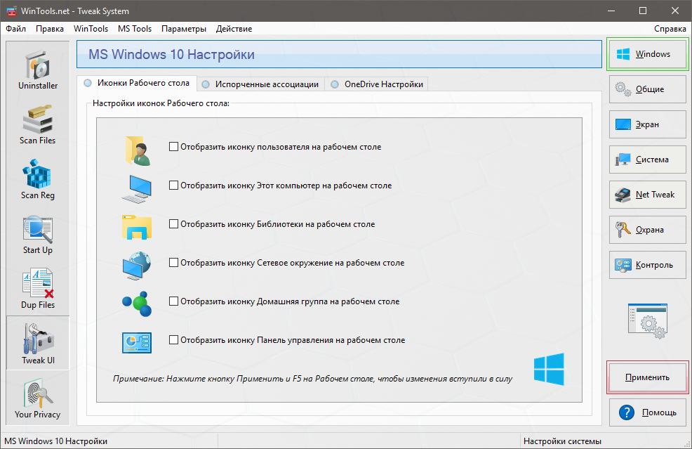Open the Uninstaller tool
The width and height of the screenshot is (692, 449).
click(38, 71)
